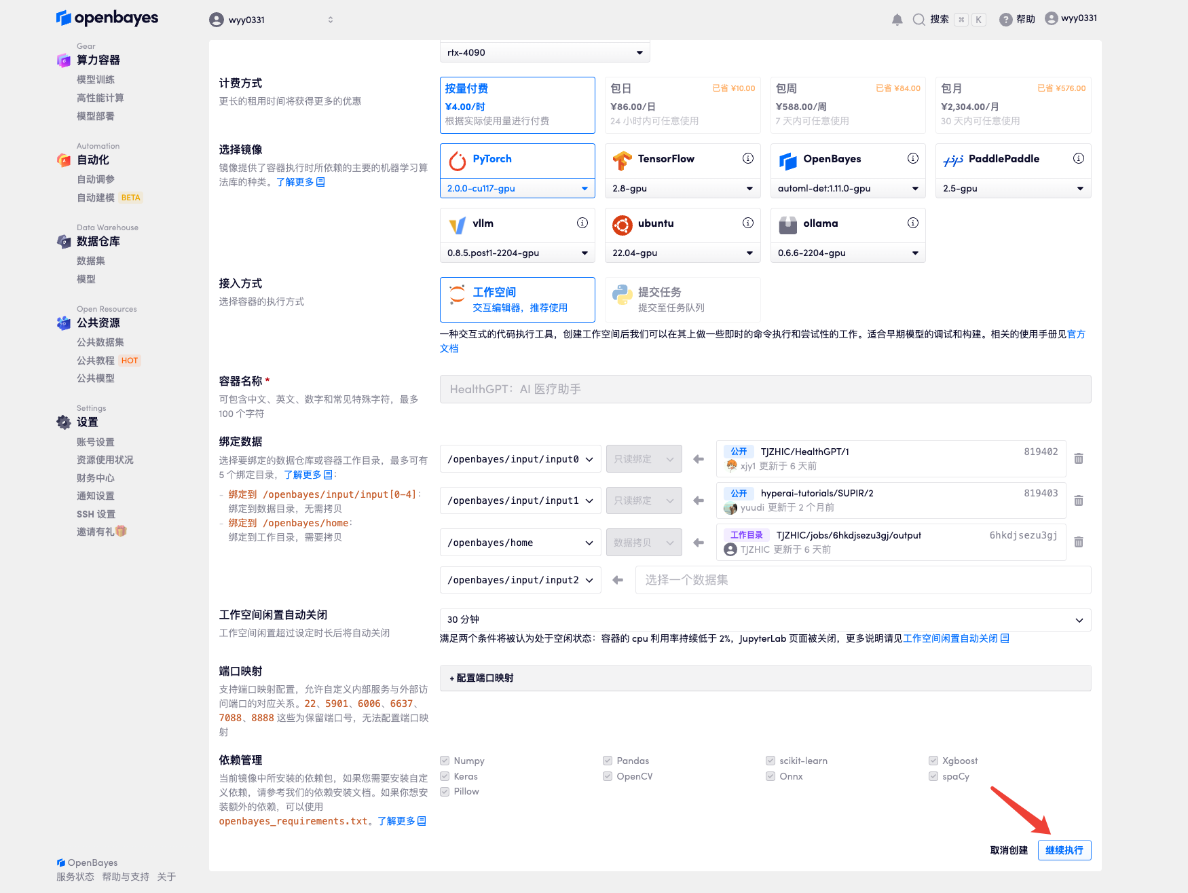Open 公共教程 in the sidebar

95,361
